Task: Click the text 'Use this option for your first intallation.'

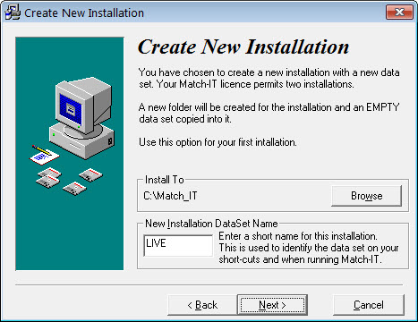Action: [x=218, y=142]
